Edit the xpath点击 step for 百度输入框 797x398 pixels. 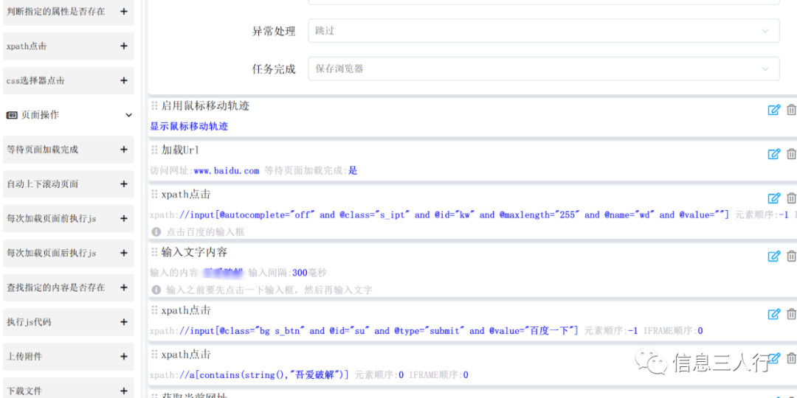pos(773,198)
